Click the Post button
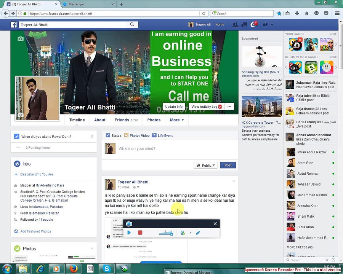The height and width of the screenshot is (274, 343). coord(228,165)
